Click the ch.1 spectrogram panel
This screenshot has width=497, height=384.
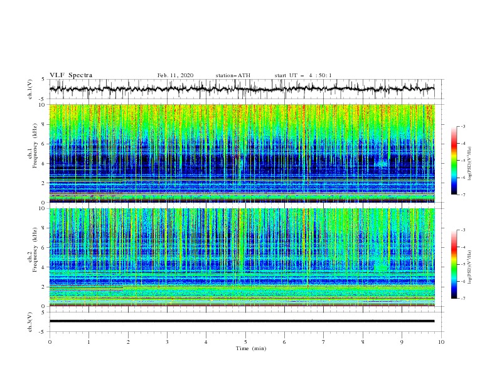242,153
